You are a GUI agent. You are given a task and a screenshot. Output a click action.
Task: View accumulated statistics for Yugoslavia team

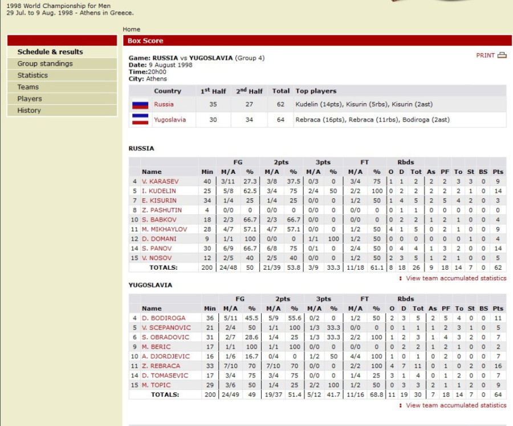[455, 405]
